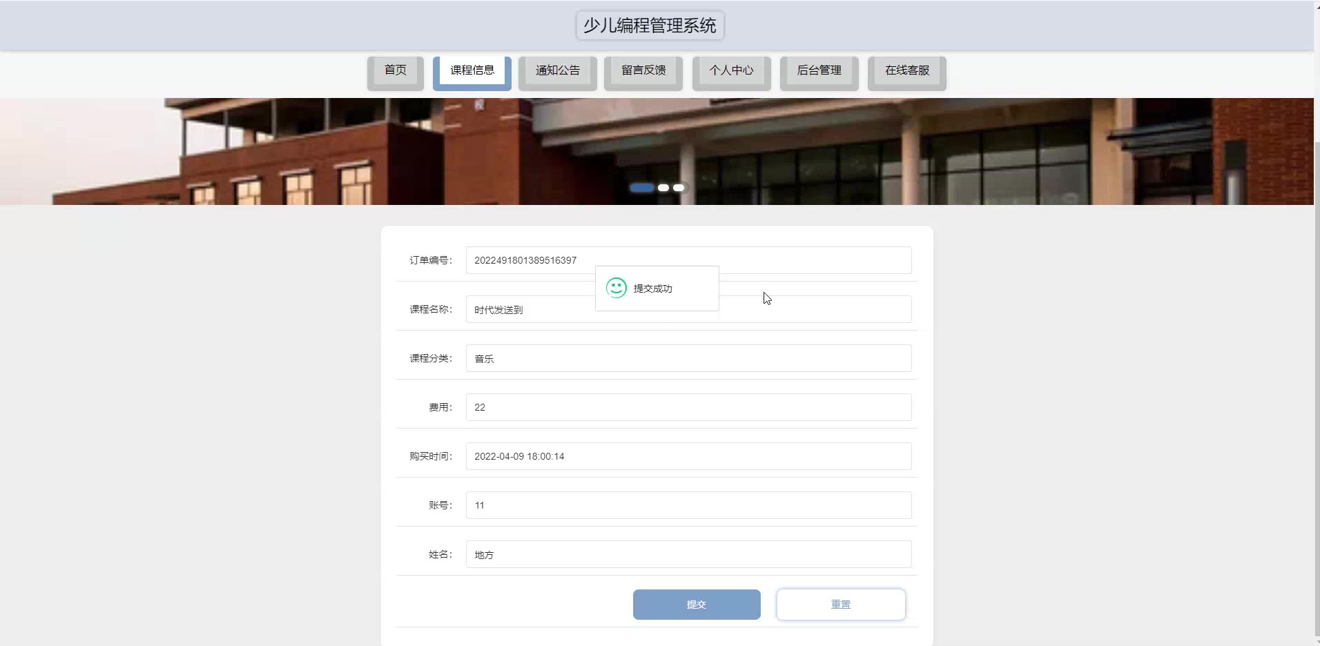
Task: Click the 费用 label
Action: pos(440,407)
